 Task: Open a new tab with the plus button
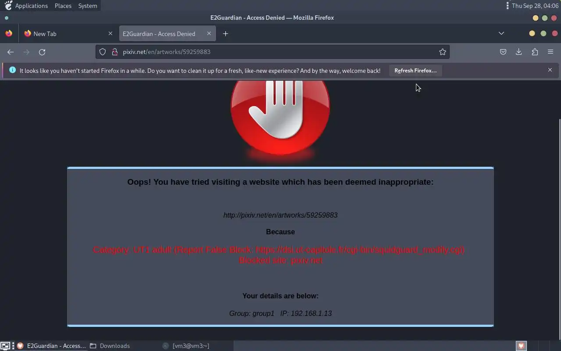(x=225, y=34)
